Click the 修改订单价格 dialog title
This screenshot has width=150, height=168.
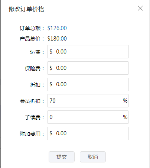click(26, 9)
